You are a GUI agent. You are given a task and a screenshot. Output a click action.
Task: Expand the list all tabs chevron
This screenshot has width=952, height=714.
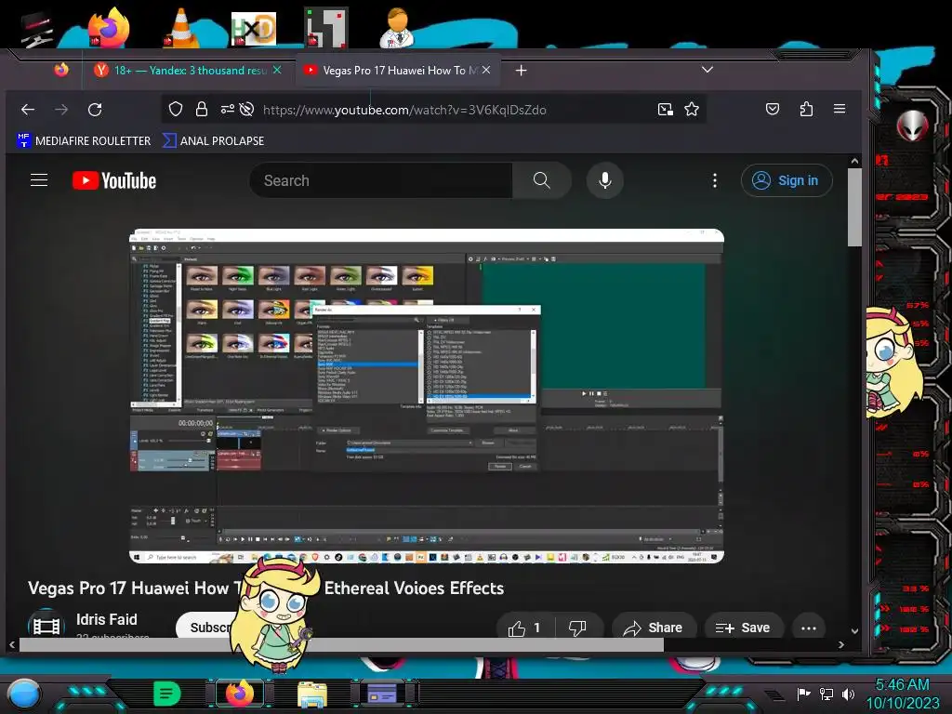pyautogui.click(x=707, y=70)
